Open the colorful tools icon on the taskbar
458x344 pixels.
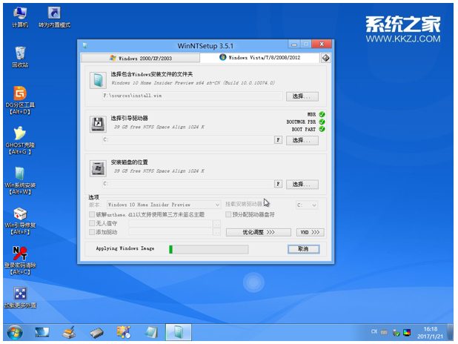pyautogui.click(x=124, y=332)
